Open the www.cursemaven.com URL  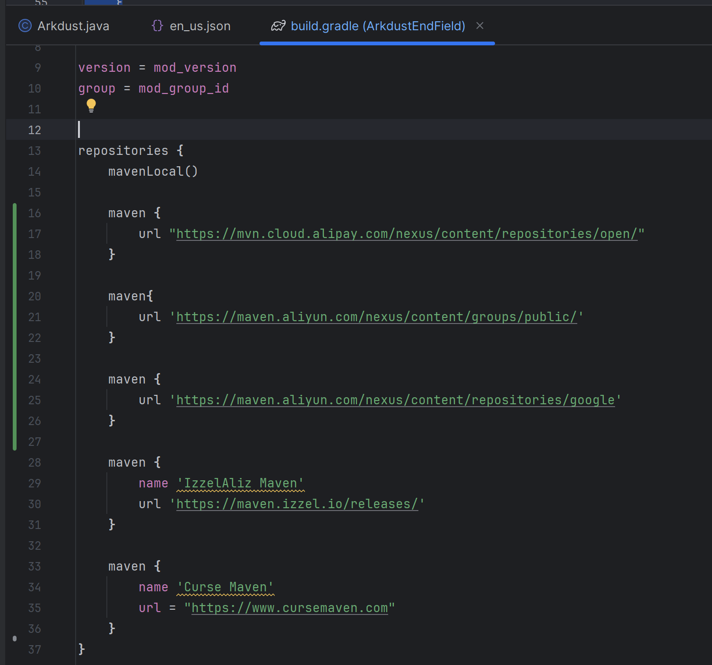[x=289, y=608]
